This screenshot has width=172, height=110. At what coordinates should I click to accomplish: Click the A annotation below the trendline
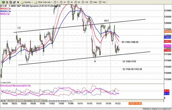tap(95, 61)
